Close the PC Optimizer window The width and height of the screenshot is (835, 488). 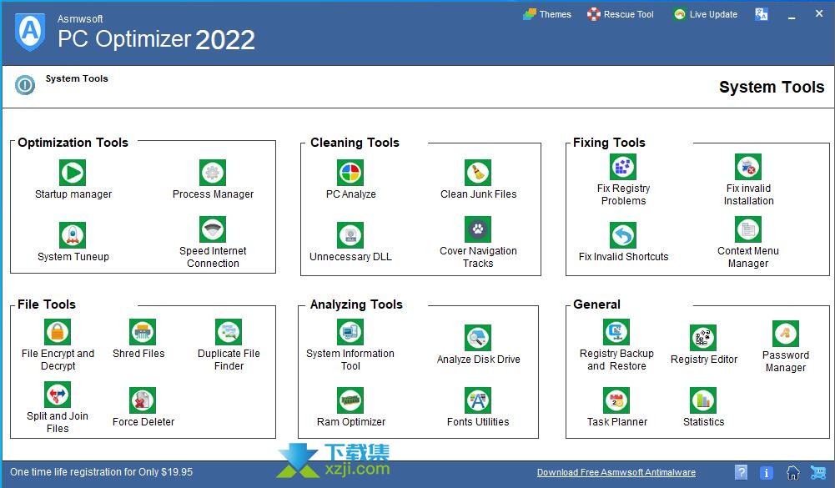point(819,14)
